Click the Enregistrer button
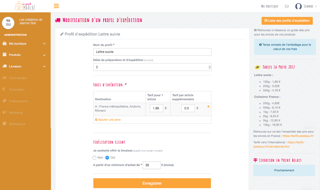Screen dimensions: 320x190 point(152,183)
